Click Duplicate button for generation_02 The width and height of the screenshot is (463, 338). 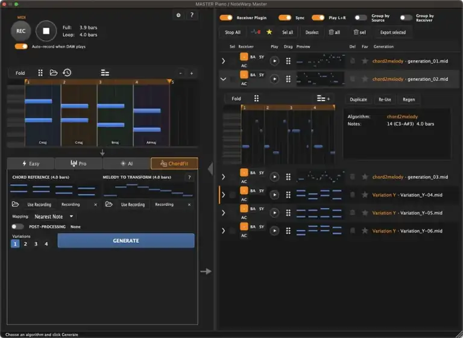pyautogui.click(x=358, y=99)
